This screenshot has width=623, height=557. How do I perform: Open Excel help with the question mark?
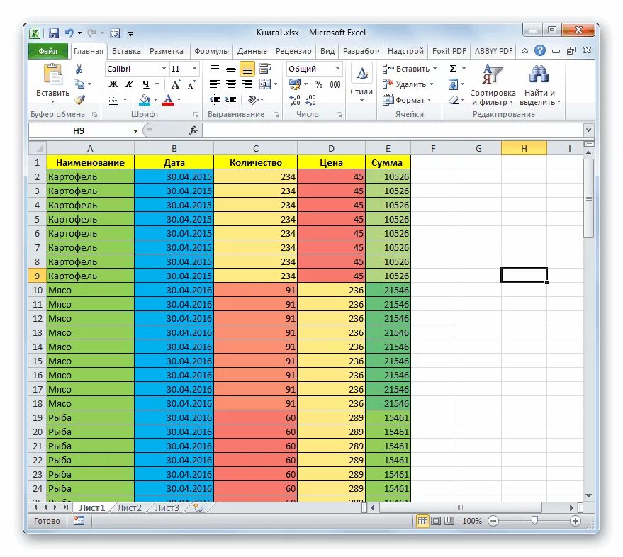[539, 50]
